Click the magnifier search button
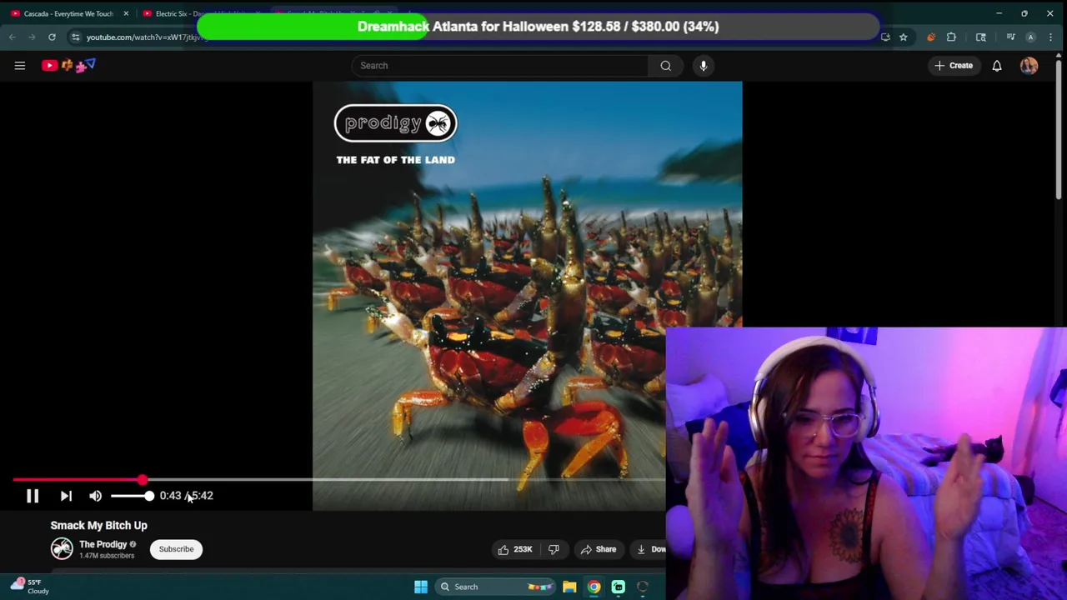Screen dimensions: 1067x600 tap(665, 66)
